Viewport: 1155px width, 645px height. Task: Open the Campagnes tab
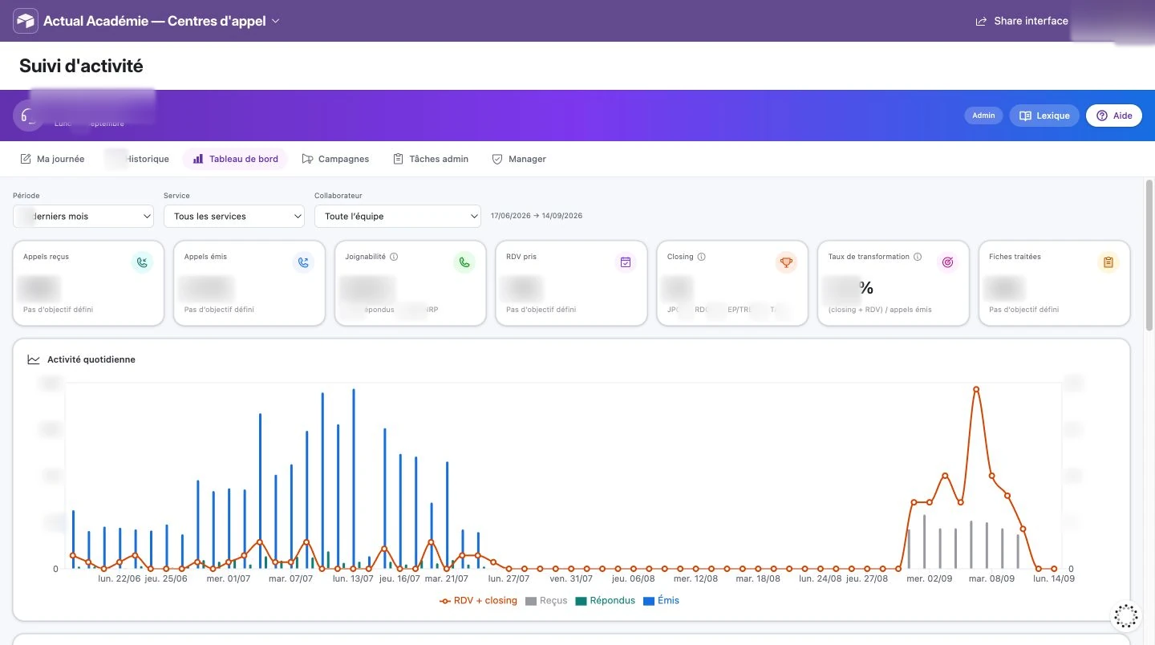[x=335, y=159]
